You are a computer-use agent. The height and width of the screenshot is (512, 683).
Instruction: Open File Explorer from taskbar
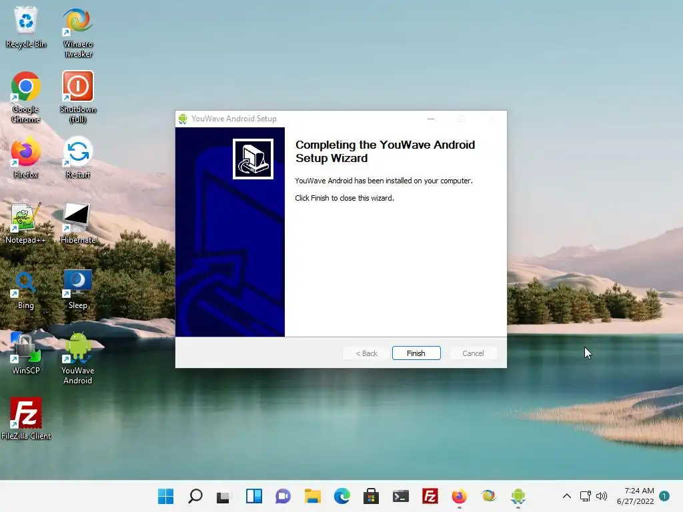[x=312, y=496]
